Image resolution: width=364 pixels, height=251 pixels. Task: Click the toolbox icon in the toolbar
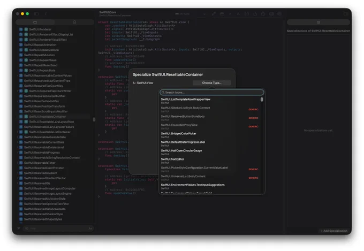[x=222, y=14]
